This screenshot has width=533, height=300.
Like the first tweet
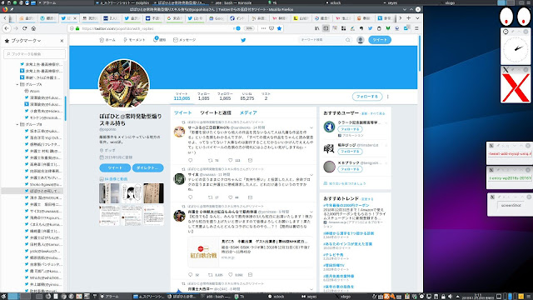point(231,160)
